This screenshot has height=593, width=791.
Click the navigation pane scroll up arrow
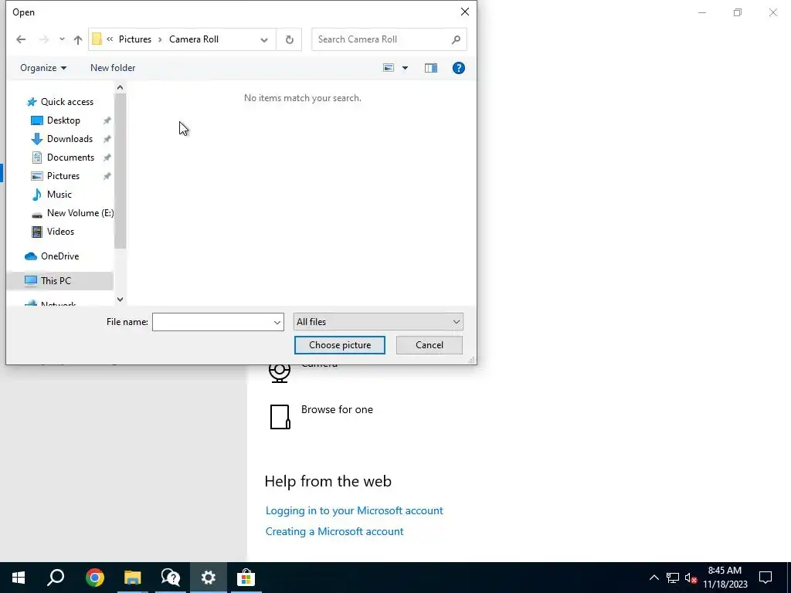tap(120, 88)
